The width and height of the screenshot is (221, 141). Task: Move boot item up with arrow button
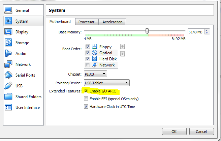(x=122, y=47)
